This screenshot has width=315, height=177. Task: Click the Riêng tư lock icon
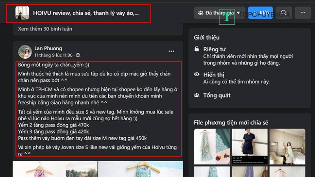coord(196,49)
